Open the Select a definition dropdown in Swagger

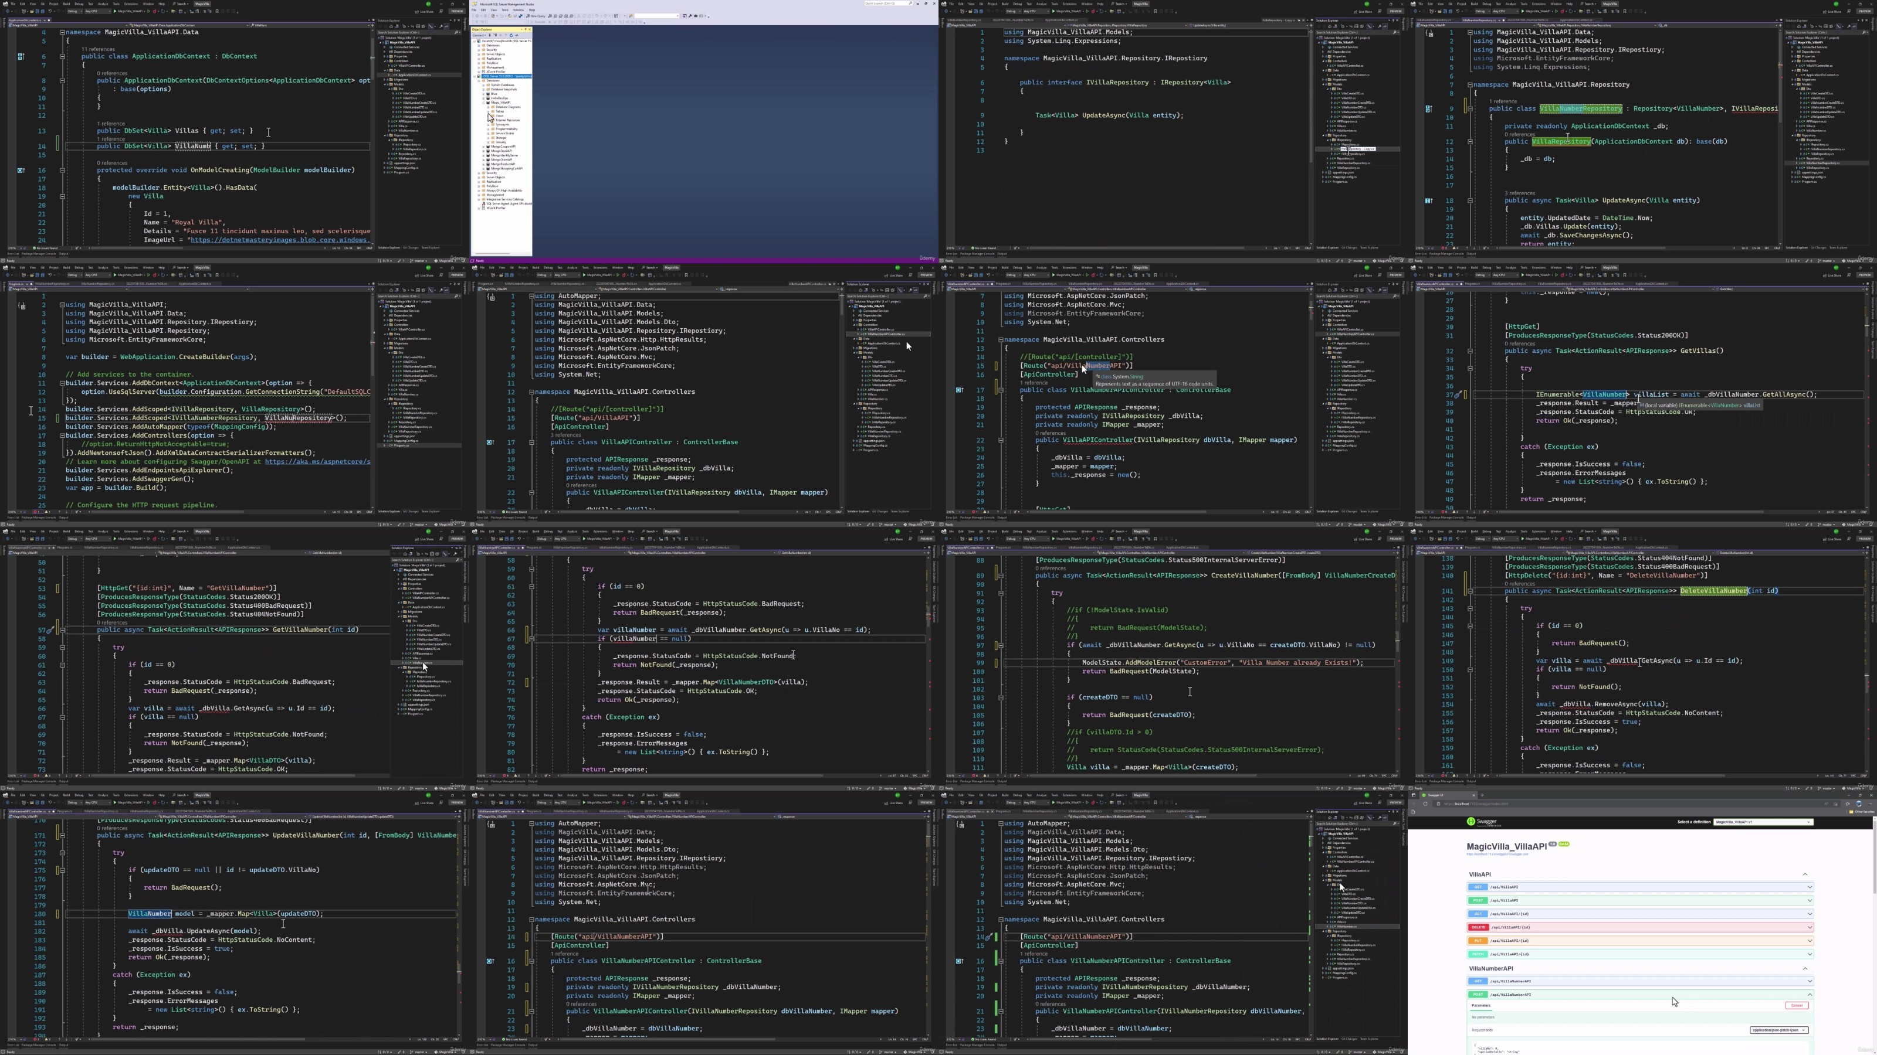point(1763,822)
